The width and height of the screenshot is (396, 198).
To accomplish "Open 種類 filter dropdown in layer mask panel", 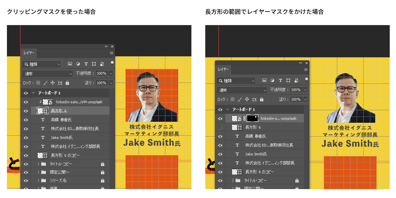I will (x=236, y=81).
